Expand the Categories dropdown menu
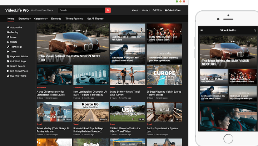Screen dimensions: 258x146 (x=41, y=19)
